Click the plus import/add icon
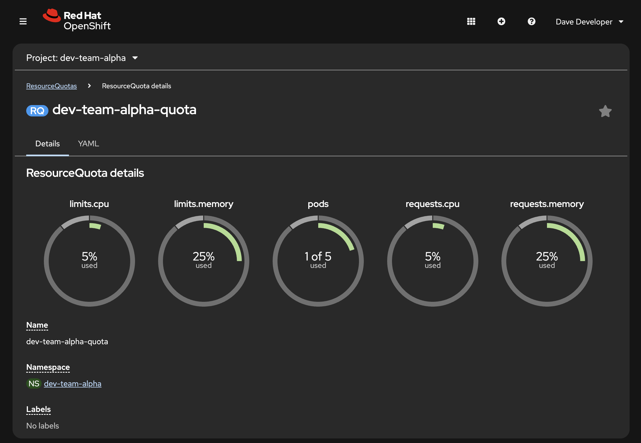 [501, 21]
